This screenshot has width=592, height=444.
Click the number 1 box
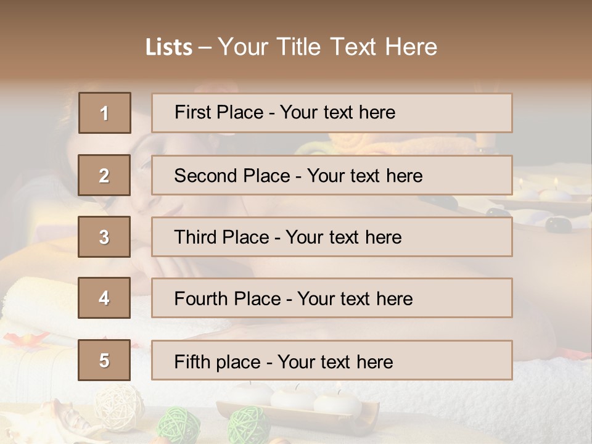104,113
